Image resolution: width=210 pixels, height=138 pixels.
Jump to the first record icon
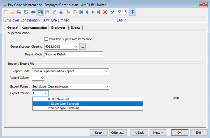(x=81, y=12)
